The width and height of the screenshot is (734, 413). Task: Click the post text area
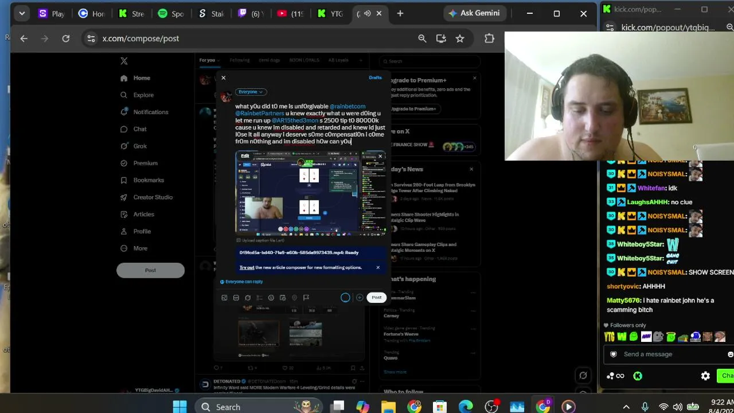point(310,123)
